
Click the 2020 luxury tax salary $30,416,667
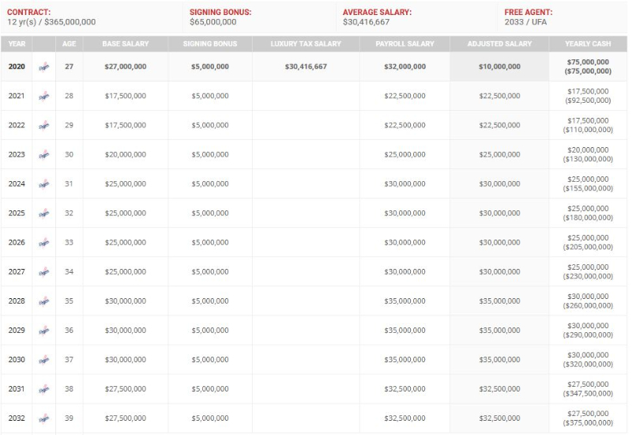click(306, 66)
